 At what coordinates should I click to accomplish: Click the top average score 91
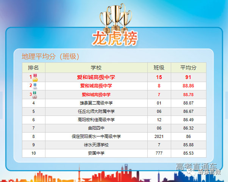(188, 77)
